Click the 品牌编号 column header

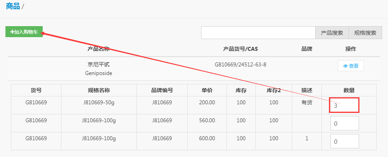tap(162, 90)
